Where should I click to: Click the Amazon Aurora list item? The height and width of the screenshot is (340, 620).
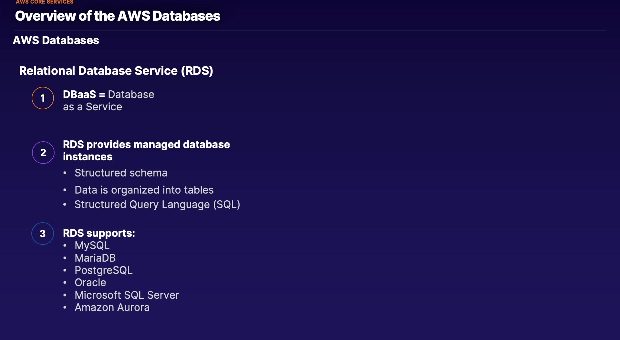(x=112, y=307)
